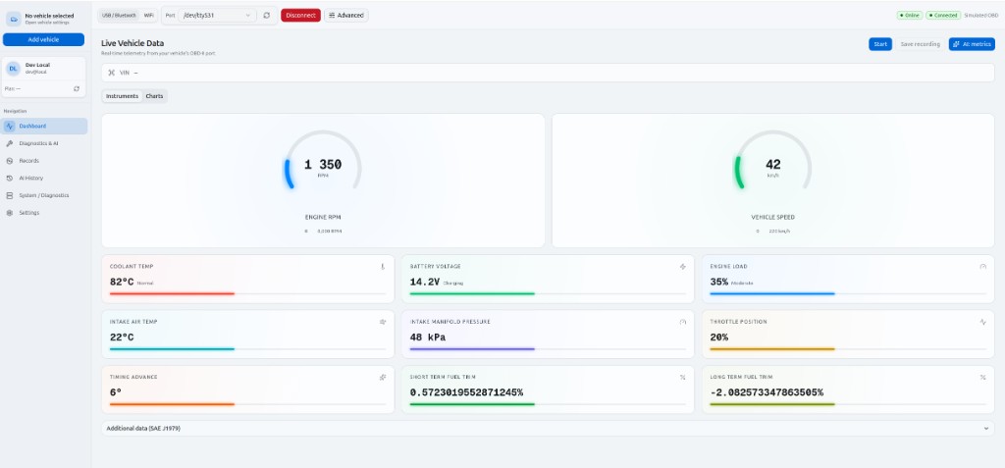
Task: Click the icon on the Battery Voltage card
Action: tap(682, 266)
